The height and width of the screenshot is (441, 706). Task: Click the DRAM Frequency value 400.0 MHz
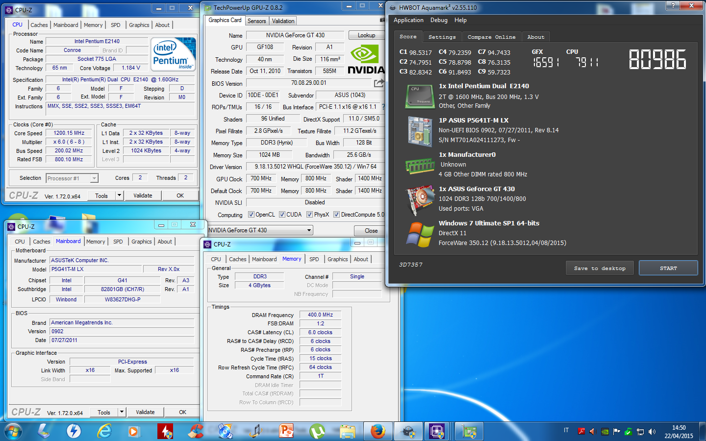[x=320, y=315]
